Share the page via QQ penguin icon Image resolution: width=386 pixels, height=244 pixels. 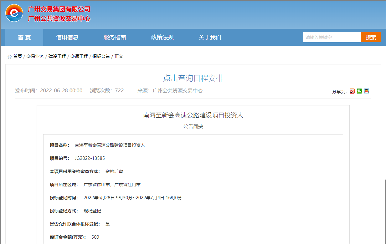(367, 91)
